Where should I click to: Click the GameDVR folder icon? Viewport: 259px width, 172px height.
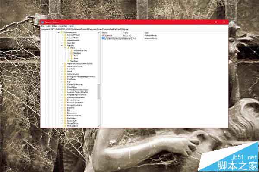(x=65, y=121)
